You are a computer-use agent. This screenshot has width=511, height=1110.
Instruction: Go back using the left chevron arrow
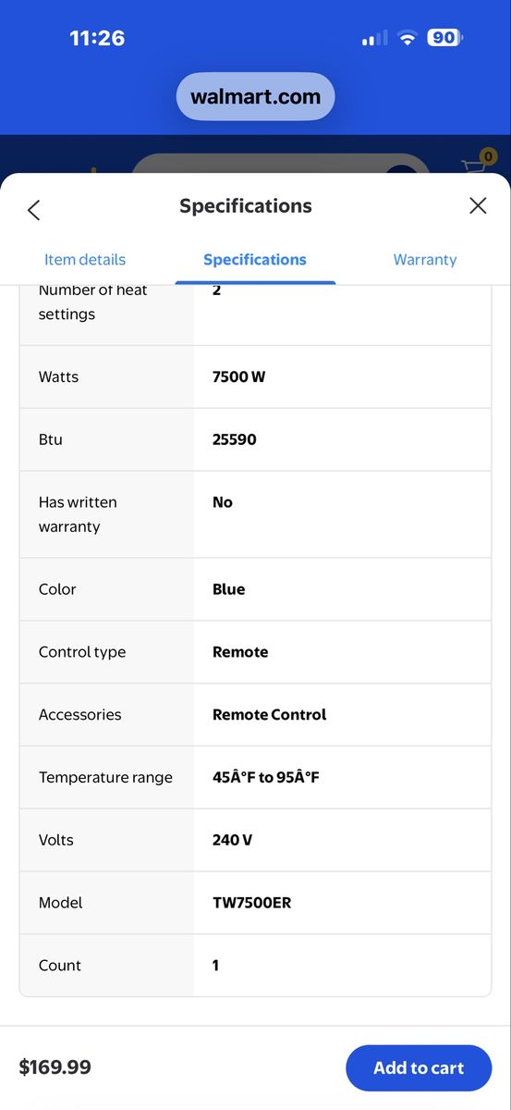34,209
